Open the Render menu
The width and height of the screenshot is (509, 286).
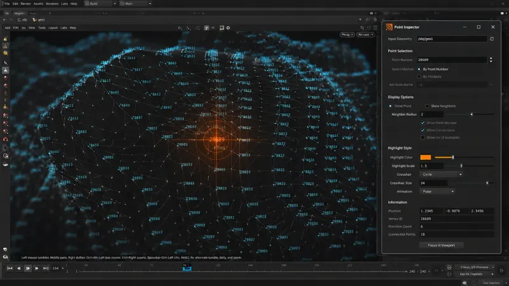point(25,4)
